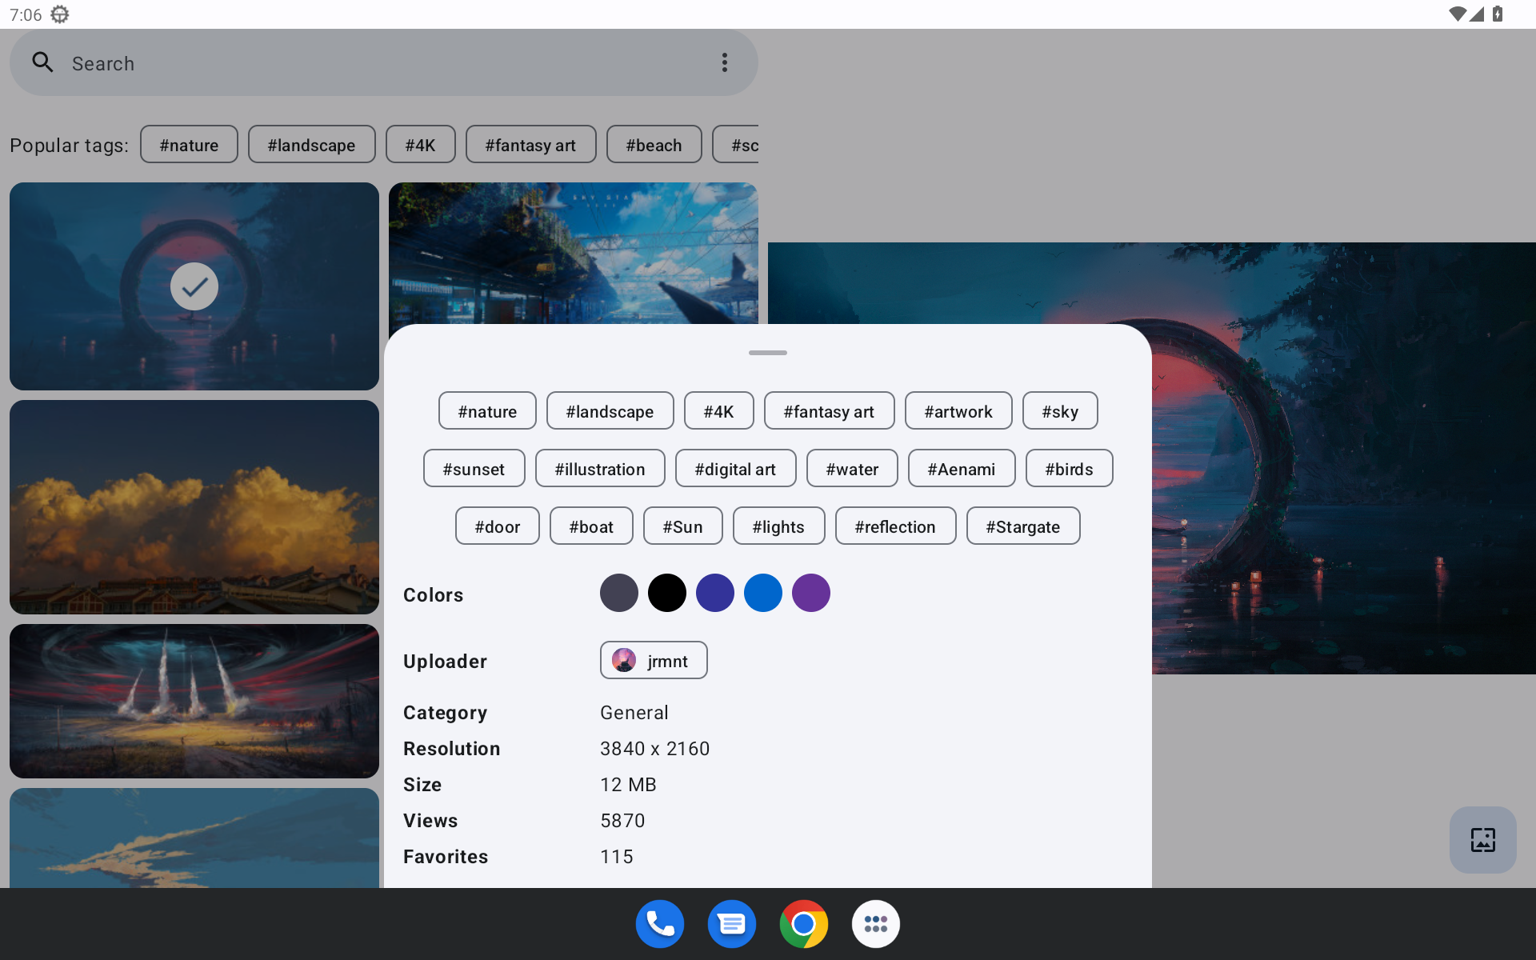Screen dimensions: 1536x960
Task: Tap the set-wallpaper floating button
Action: [1482, 839]
